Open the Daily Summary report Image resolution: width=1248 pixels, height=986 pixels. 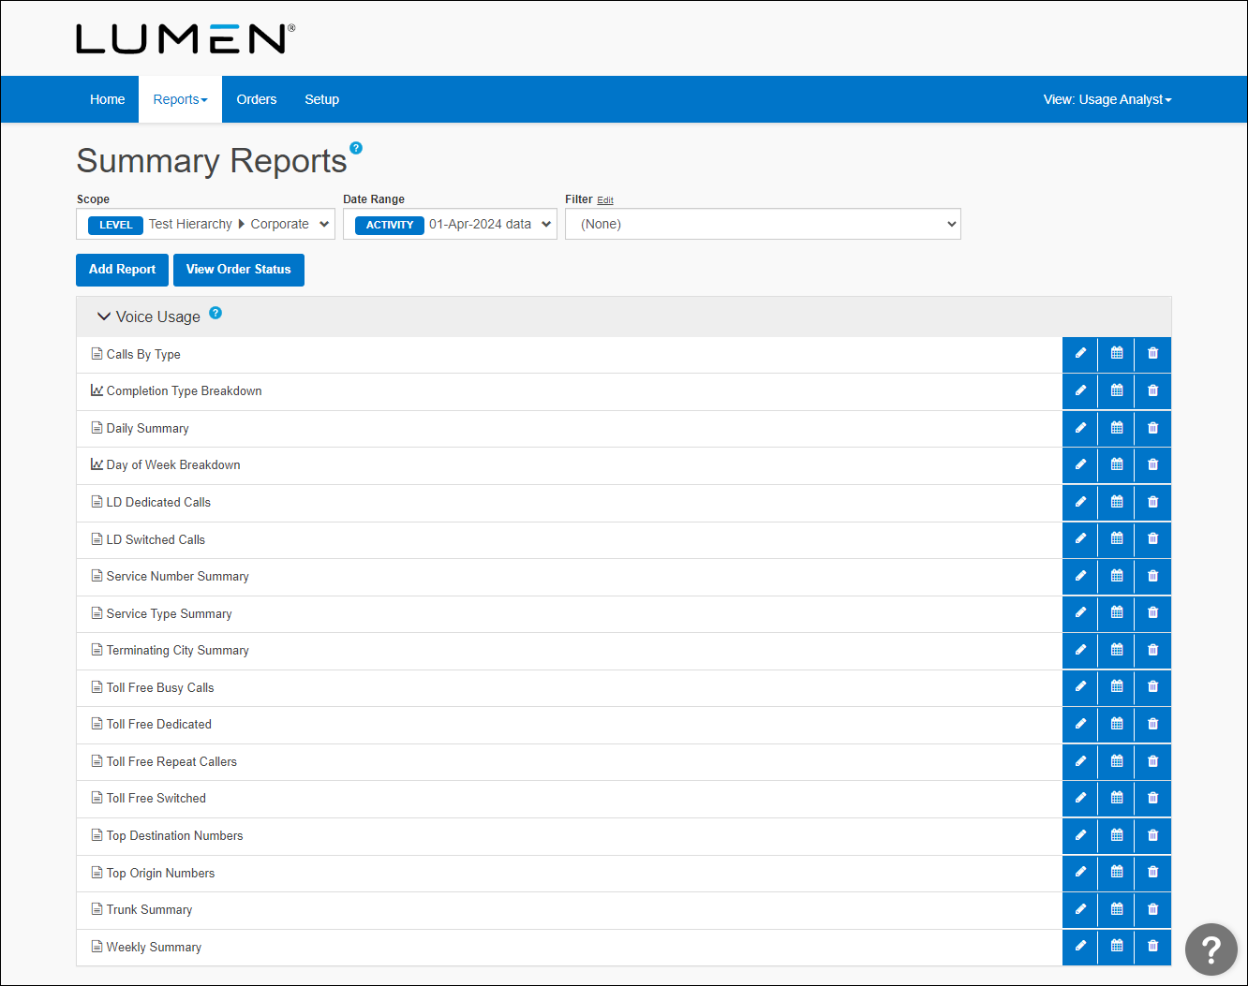[x=148, y=428]
